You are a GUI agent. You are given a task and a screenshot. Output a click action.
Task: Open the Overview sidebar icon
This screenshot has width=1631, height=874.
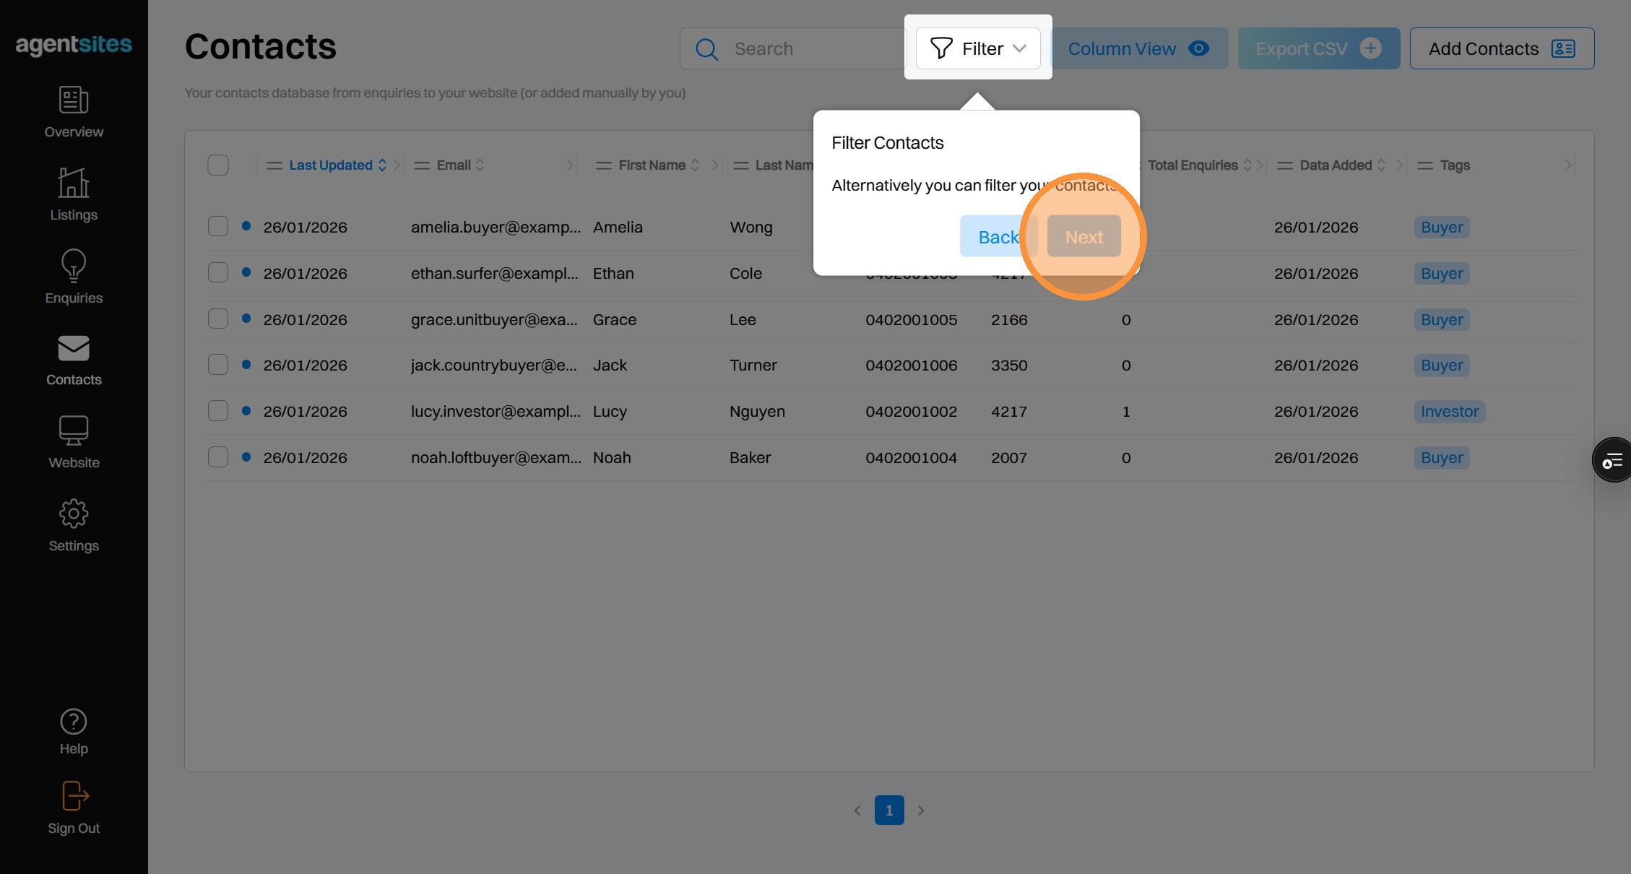[x=74, y=100]
